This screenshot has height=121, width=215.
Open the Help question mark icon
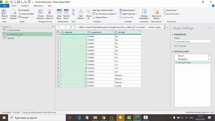tap(213, 6)
